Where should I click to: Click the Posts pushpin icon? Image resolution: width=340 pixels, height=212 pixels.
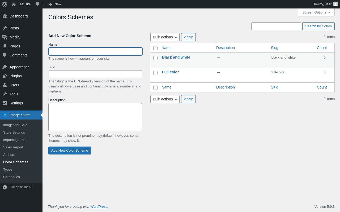5,28
